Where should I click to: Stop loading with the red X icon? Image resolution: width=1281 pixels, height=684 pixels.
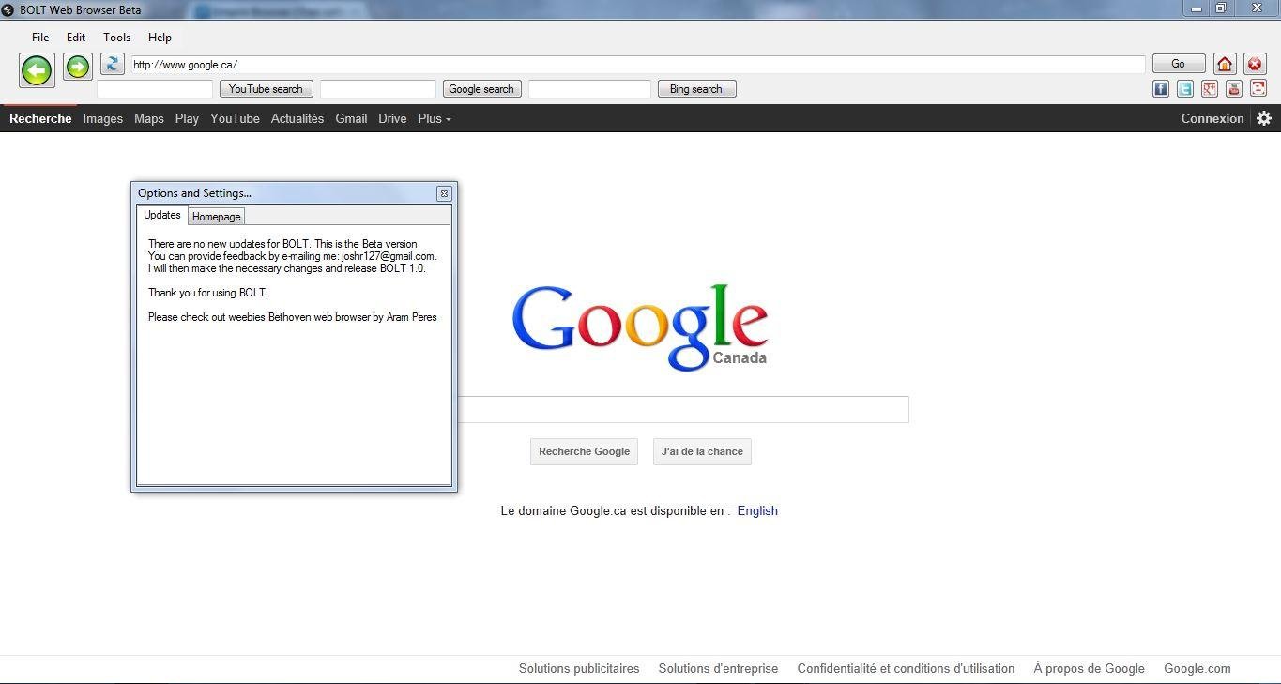click(1255, 64)
